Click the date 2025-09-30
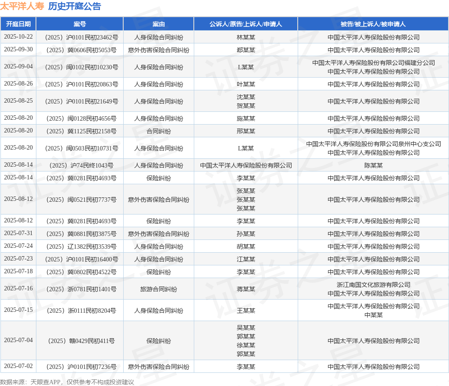 click(x=18, y=49)
